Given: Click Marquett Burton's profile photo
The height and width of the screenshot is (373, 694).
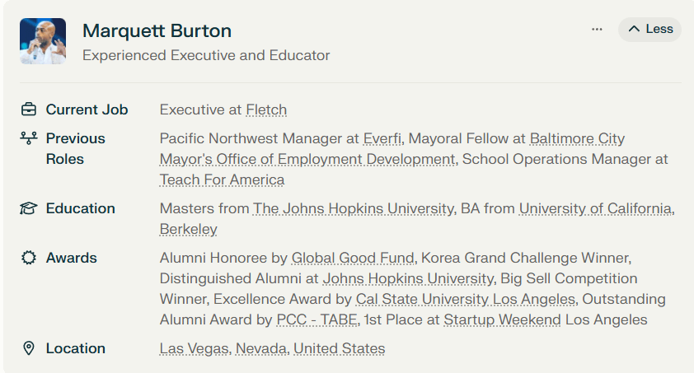Looking at the screenshot, I should 43,41.
